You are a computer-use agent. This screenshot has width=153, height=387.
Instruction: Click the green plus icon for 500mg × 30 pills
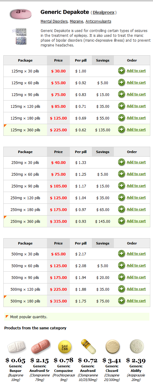pyautogui.click(x=121, y=254)
